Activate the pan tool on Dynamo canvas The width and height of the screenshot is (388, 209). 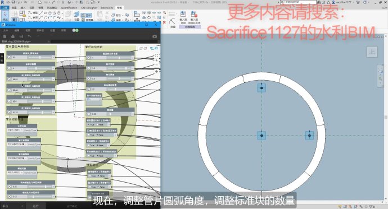coord(157,71)
